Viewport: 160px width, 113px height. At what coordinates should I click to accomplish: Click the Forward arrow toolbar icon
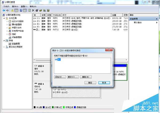tap(7, 10)
